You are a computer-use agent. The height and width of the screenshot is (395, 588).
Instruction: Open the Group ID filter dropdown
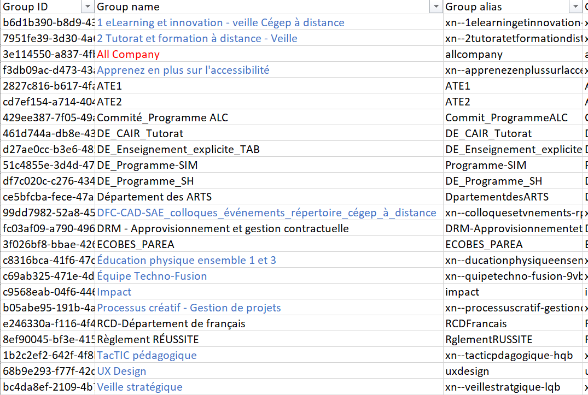tap(88, 7)
